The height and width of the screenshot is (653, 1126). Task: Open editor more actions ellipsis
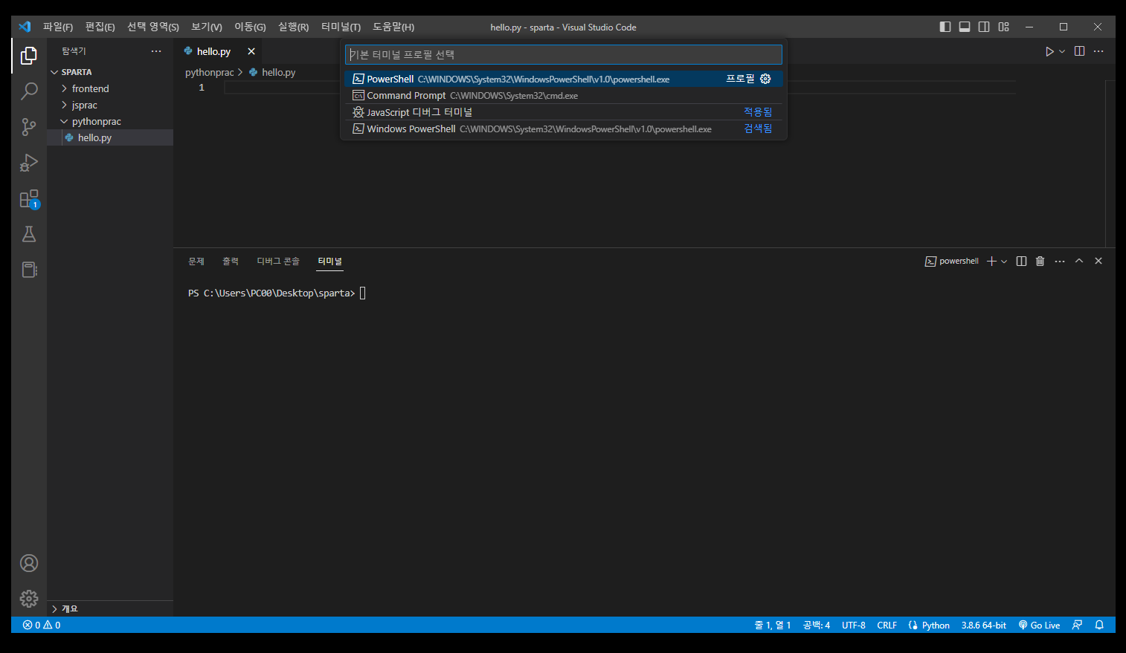[x=1098, y=51]
